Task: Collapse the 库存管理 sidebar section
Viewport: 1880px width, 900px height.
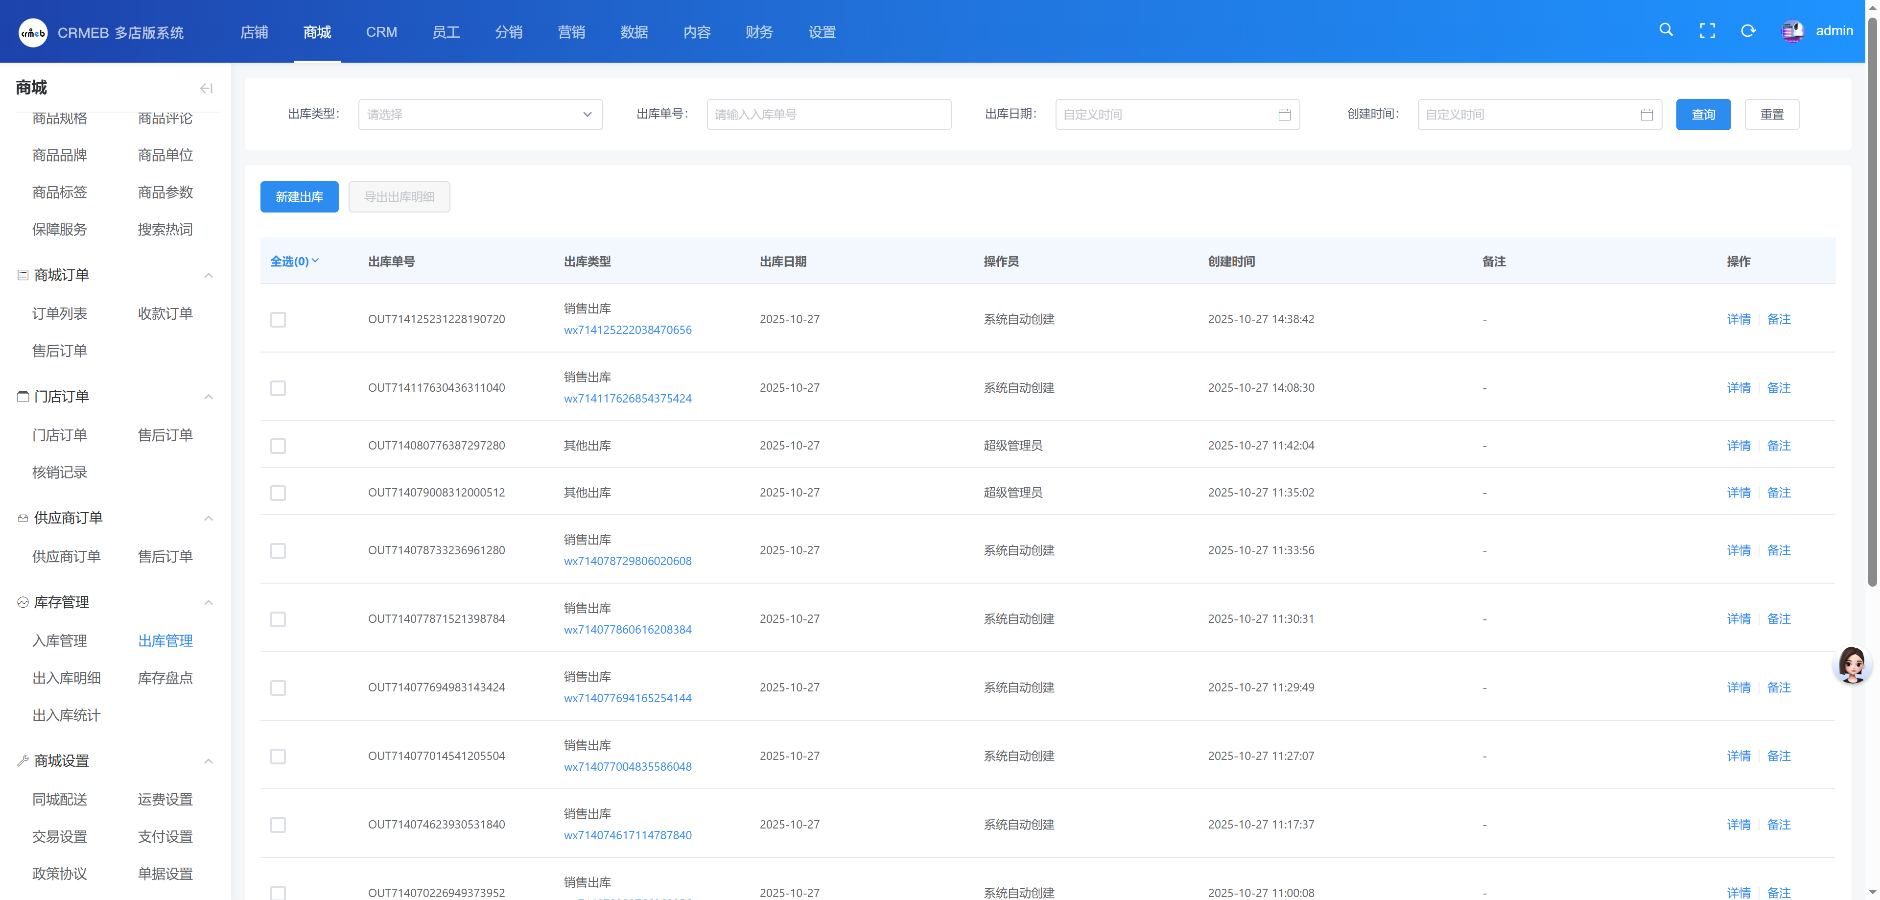Action: click(208, 602)
